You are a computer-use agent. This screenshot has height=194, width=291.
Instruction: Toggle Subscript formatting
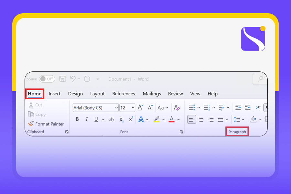pyautogui.click(x=121, y=120)
